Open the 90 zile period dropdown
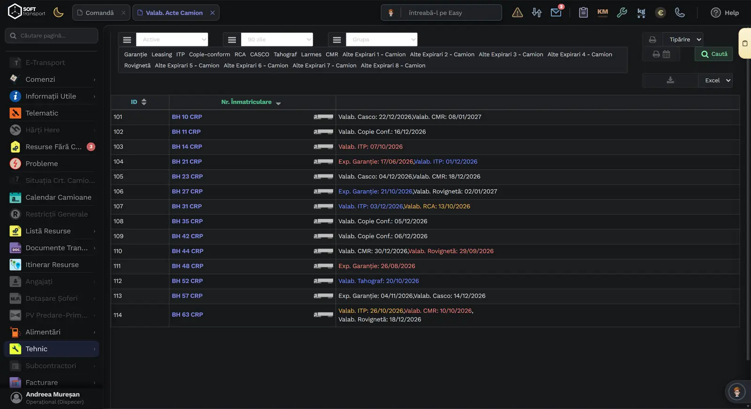This screenshot has width=751, height=409. pos(277,39)
